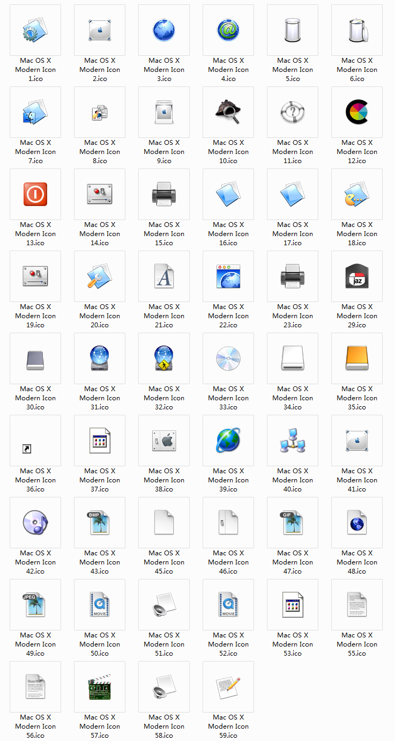The height and width of the screenshot is (741, 395).
Task: Select the help lifebuoy icon 11.ico
Action: tap(293, 112)
